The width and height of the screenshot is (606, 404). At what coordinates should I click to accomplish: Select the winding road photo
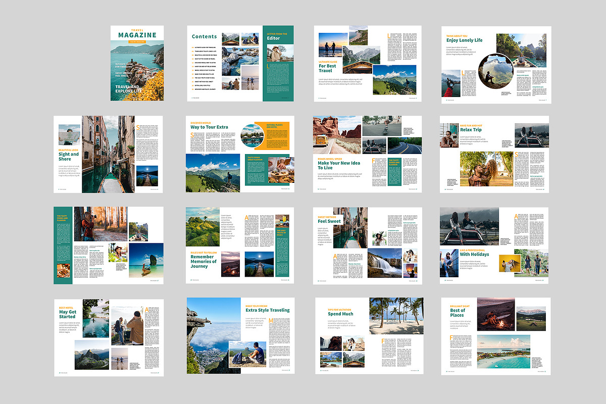pos(405,146)
